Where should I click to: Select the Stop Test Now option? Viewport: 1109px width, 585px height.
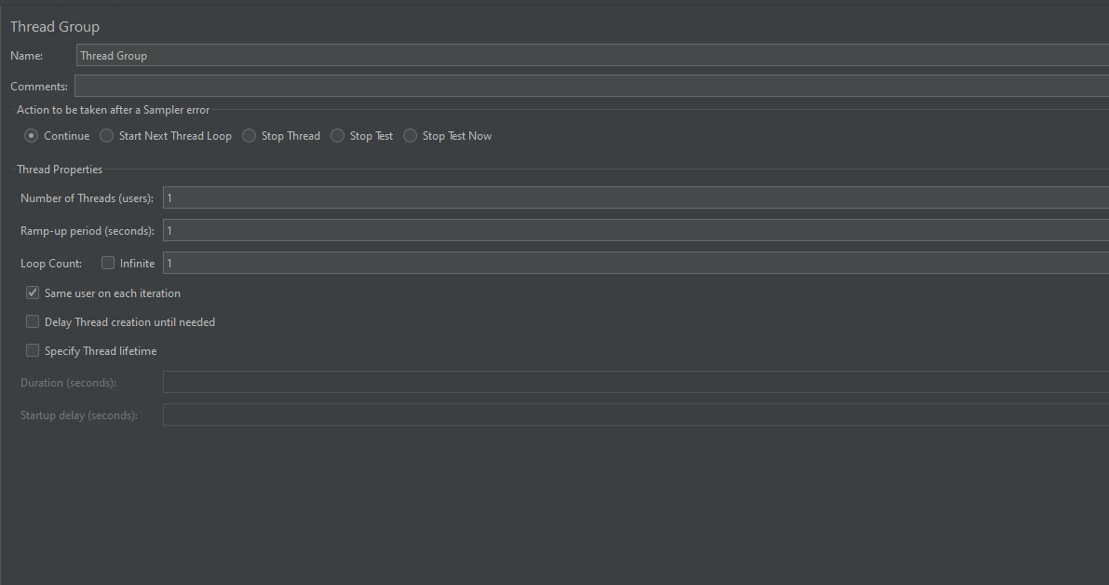pos(410,135)
